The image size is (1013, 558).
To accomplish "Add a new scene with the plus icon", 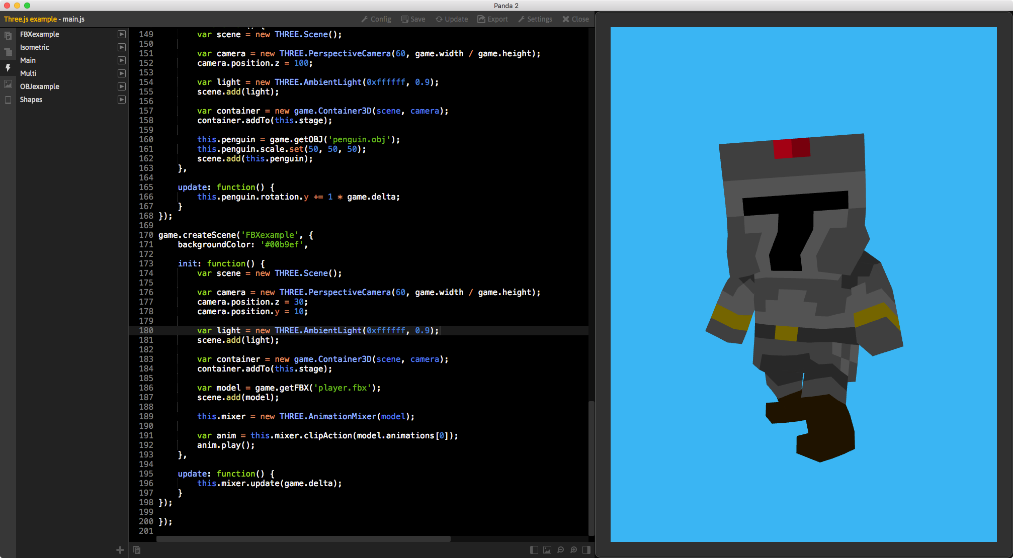I will coord(120,550).
